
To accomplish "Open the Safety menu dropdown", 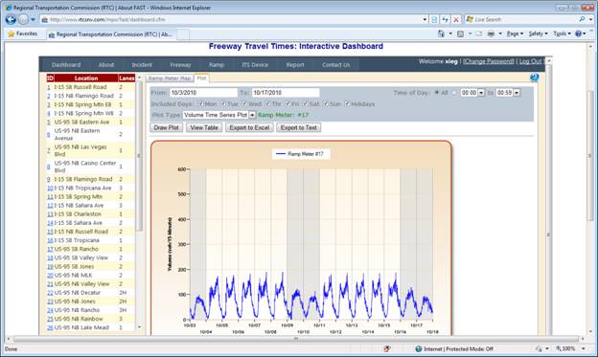I will tap(538, 33).
